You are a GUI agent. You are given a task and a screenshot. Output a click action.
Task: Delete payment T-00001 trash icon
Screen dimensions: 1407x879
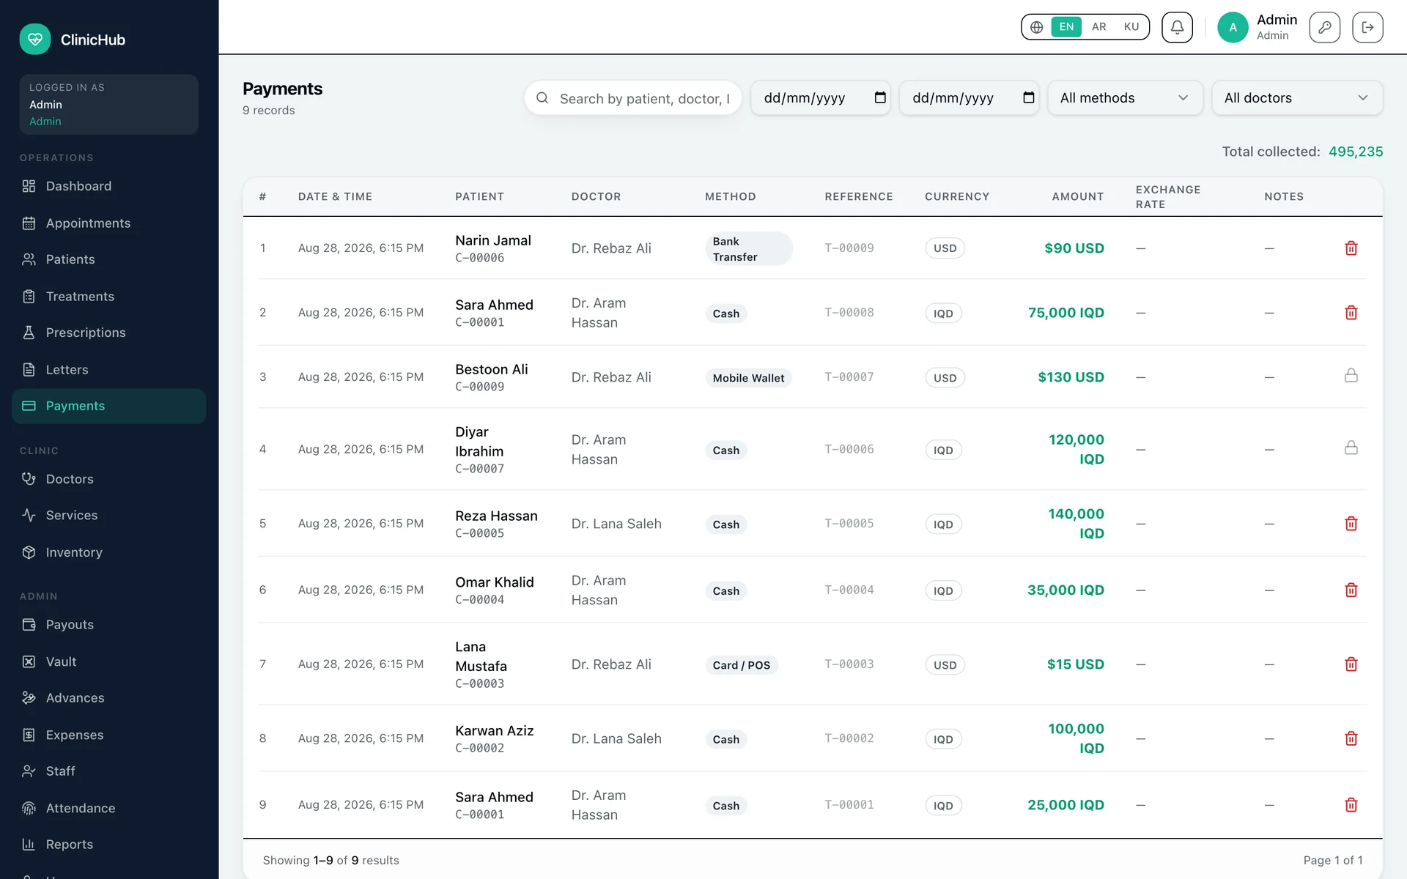(x=1351, y=805)
